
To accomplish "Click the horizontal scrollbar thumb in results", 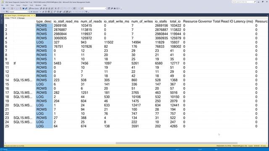I will [x=177, y=143].
